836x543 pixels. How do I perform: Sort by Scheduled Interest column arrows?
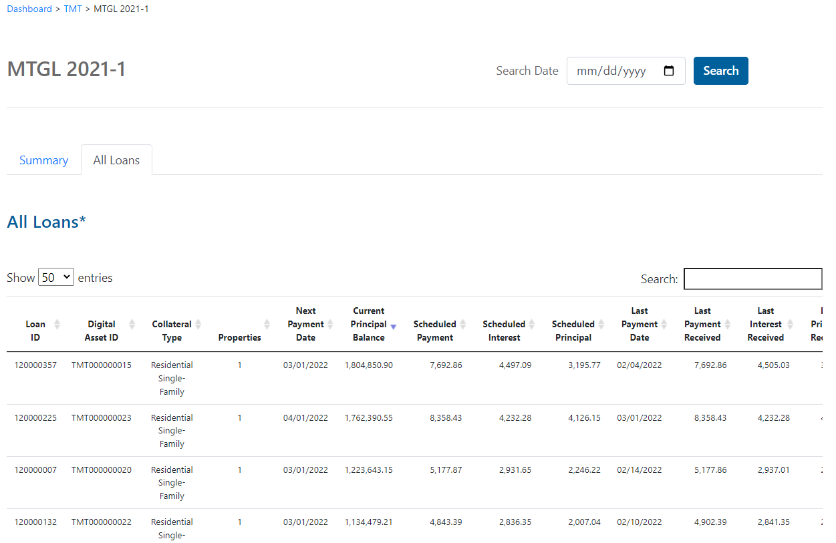[532, 325]
